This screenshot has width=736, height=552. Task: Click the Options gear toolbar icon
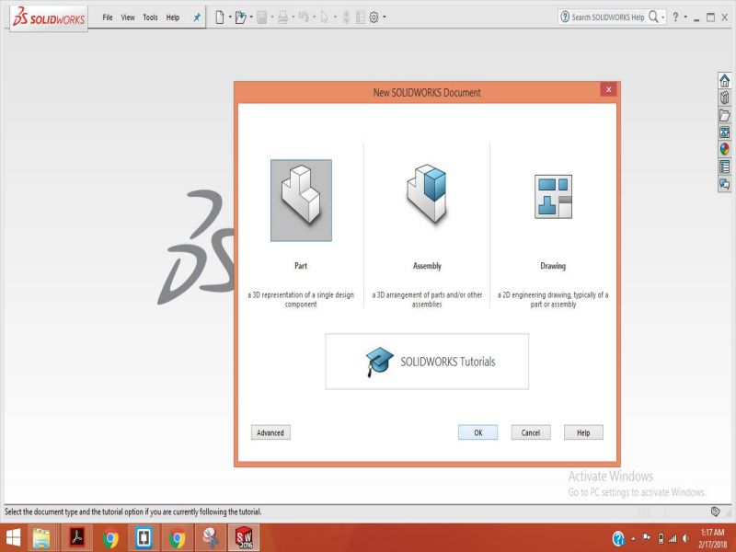click(374, 17)
